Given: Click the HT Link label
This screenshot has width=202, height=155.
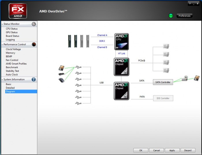Looking at the screenshot, I should coord(121,53).
